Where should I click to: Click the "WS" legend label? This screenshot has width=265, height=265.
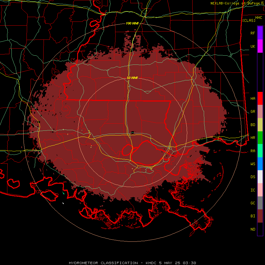point(253,164)
